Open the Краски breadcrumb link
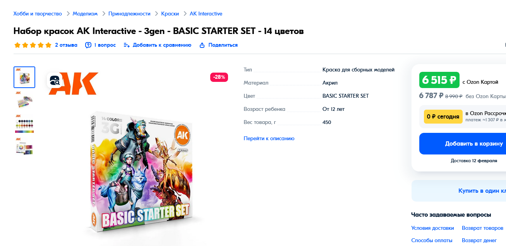This screenshot has height=246, width=506. click(170, 14)
